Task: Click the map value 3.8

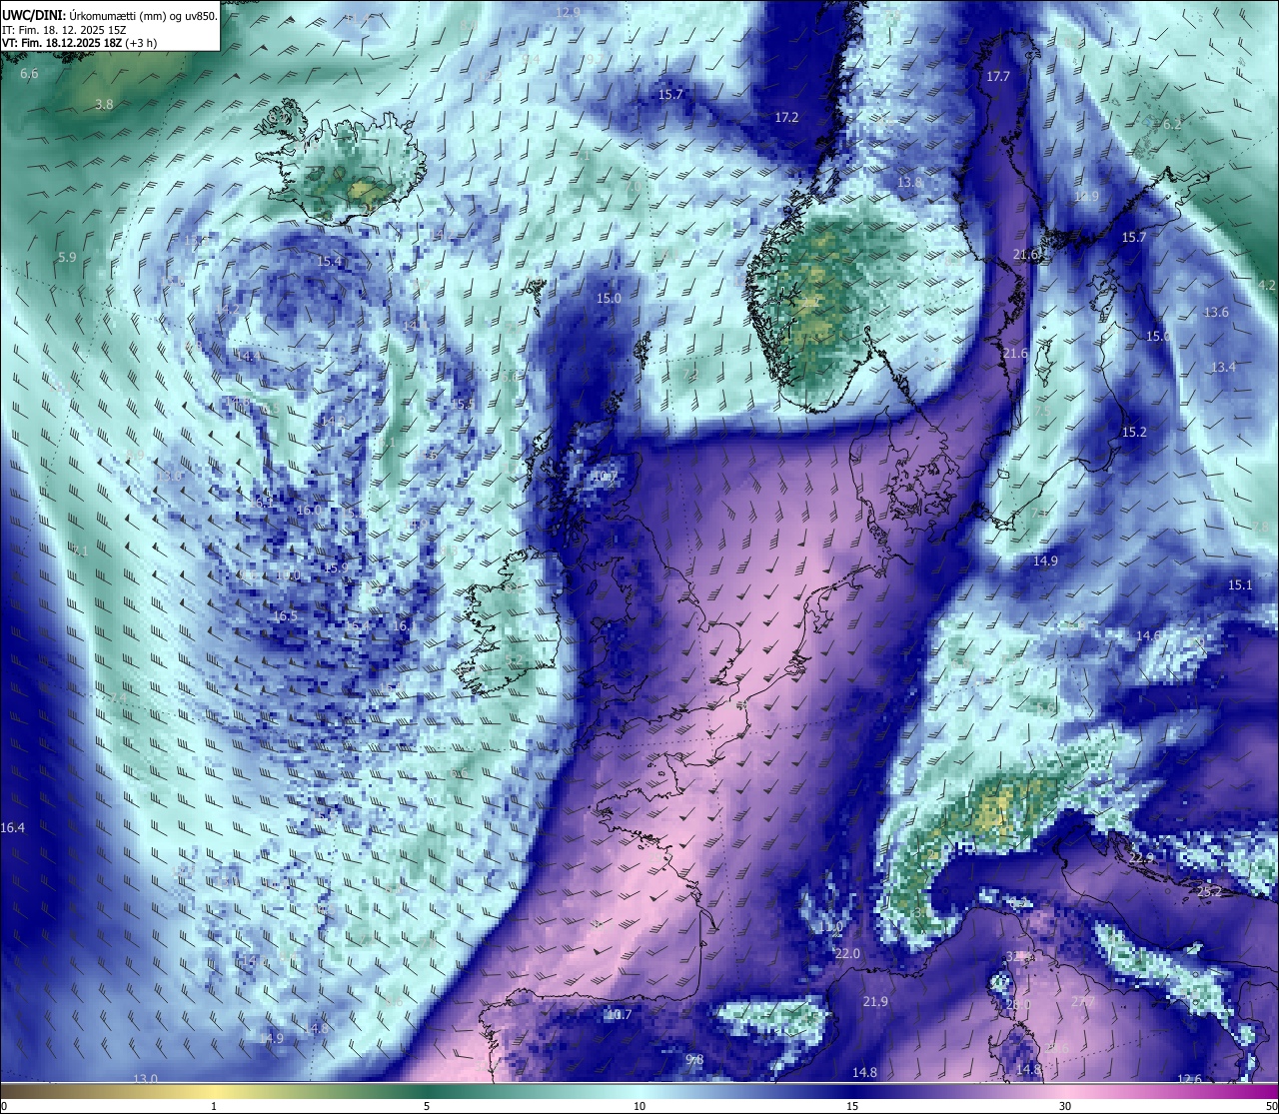Action: pos(104,104)
